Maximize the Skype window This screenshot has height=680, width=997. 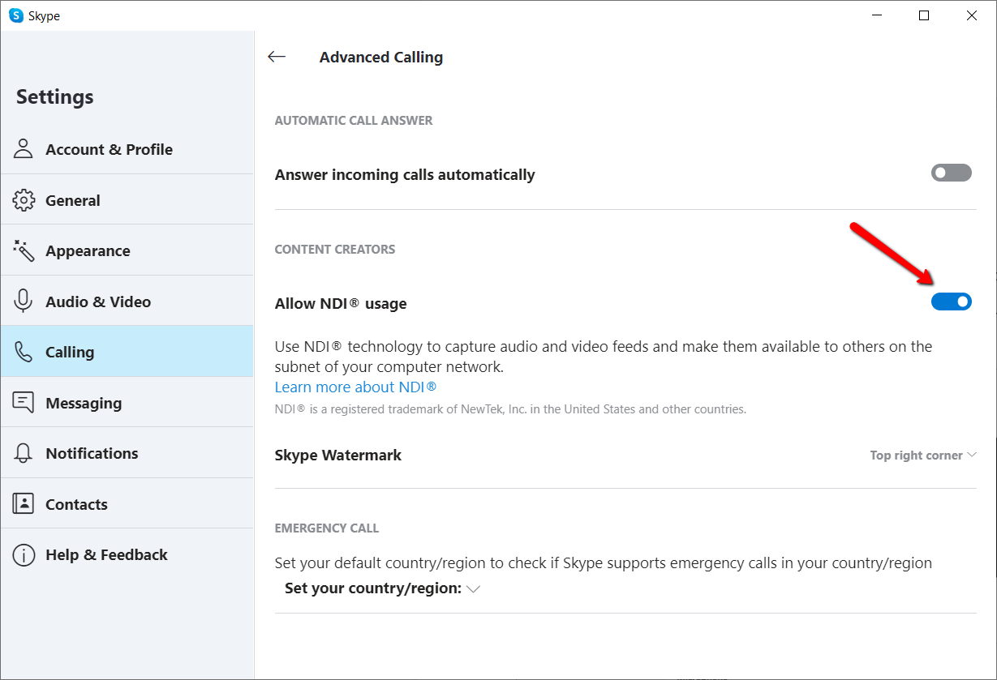pyautogui.click(x=924, y=15)
